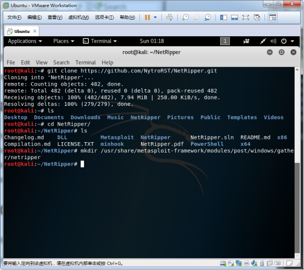Click the network adapter status icon
Viewport: 304px width, 270px height.
pyautogui.click(x=239, y=263)
